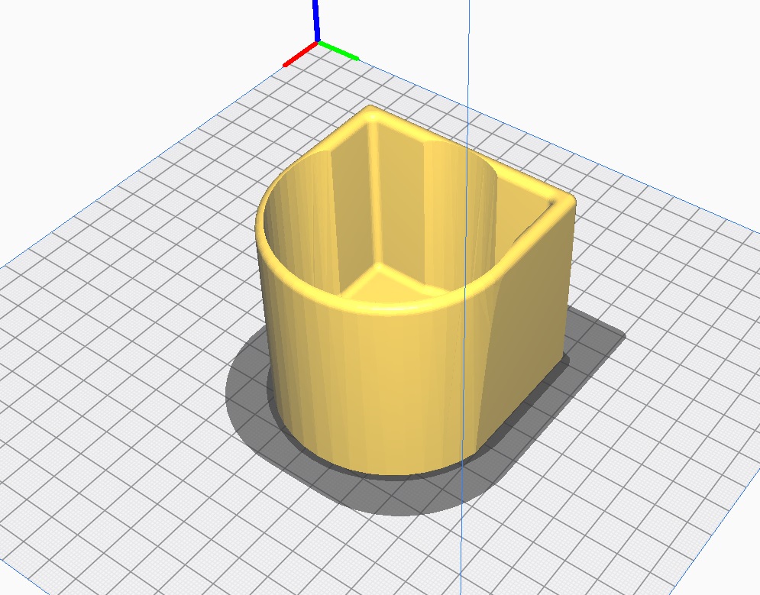This screenshot has height=595, width=760.
Task: Click the vertical blue line above the model
Action: click(467, 61)
